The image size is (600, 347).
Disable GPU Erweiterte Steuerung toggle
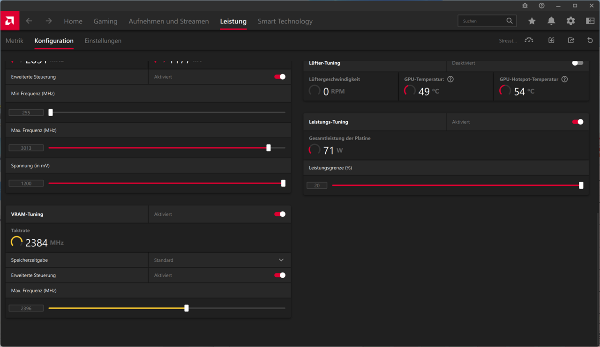pos(280,77)
